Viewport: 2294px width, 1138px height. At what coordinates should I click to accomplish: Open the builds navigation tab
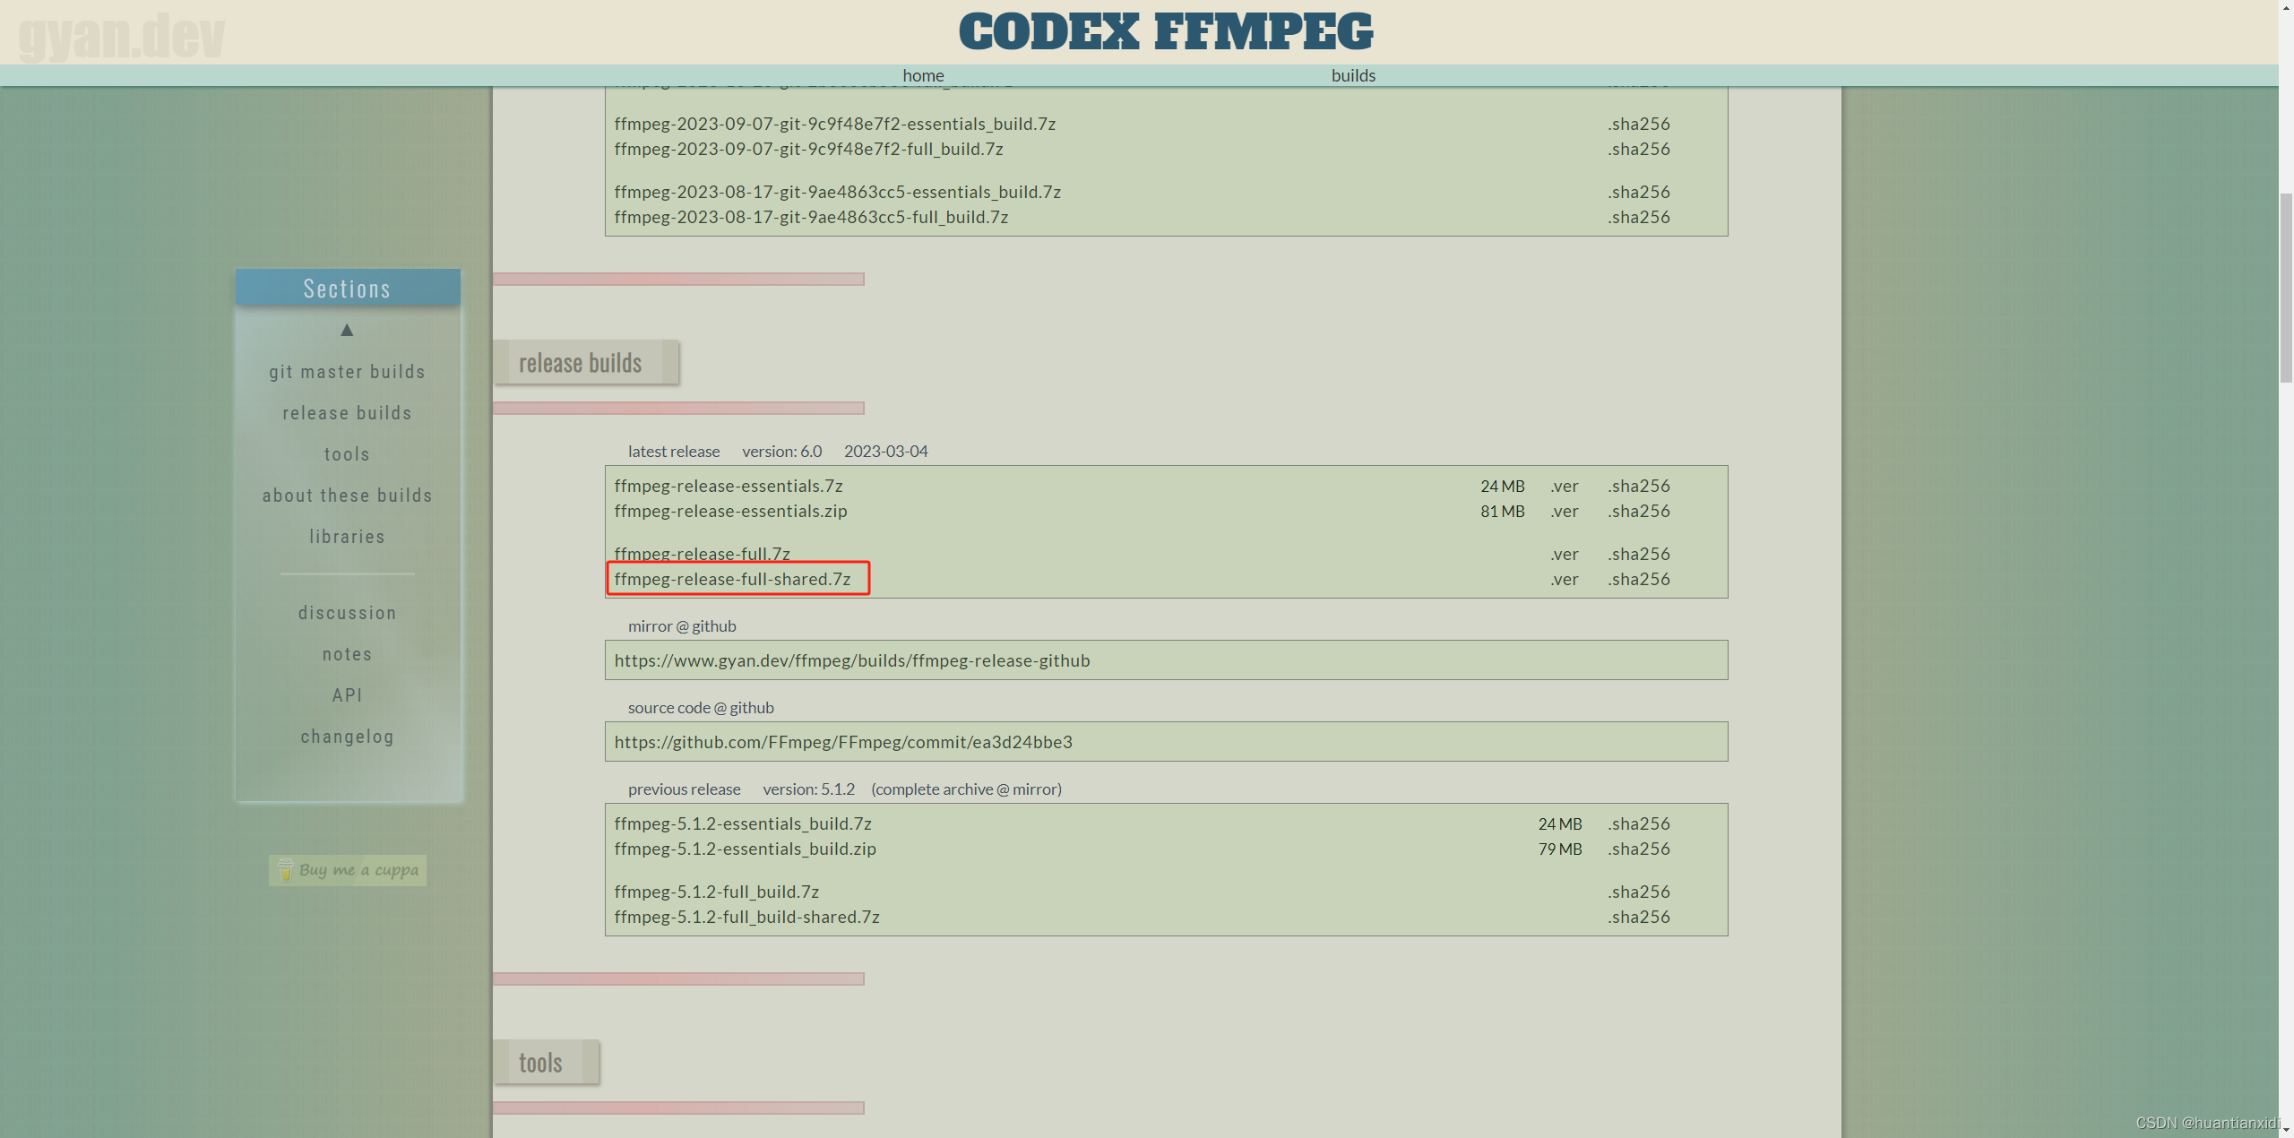(1353, 75)
